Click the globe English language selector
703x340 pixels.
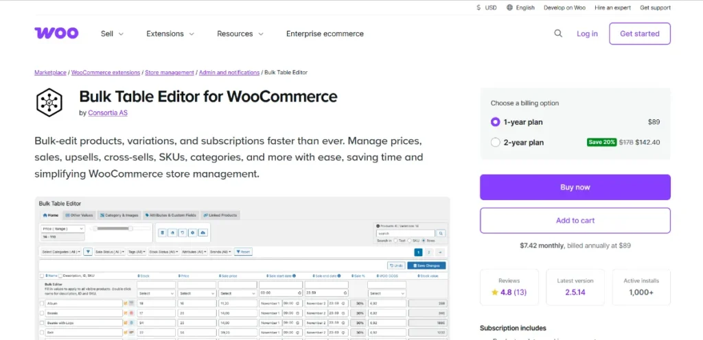pos(520,8)
